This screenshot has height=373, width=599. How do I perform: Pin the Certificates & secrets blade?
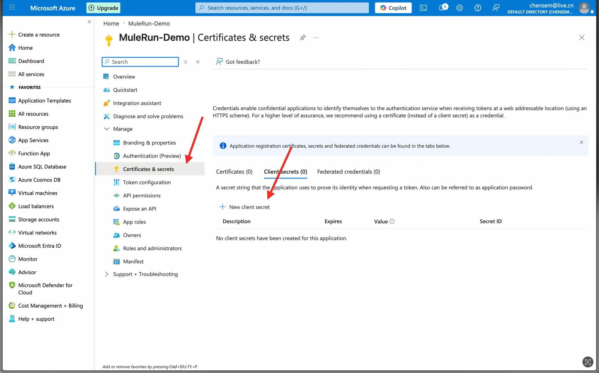click(302, 37)
